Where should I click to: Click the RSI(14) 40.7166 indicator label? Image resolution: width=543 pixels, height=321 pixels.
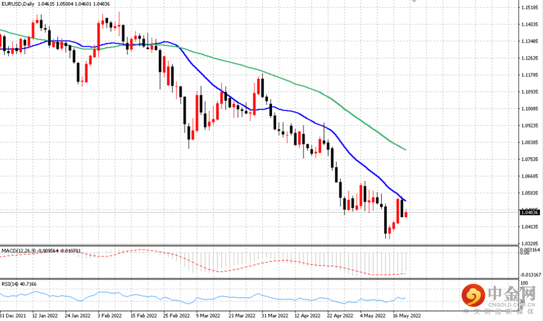coord(19,284)
